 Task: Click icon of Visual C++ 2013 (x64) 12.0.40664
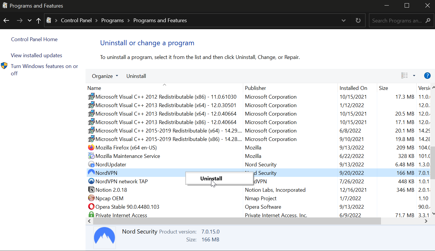[91, 114]
